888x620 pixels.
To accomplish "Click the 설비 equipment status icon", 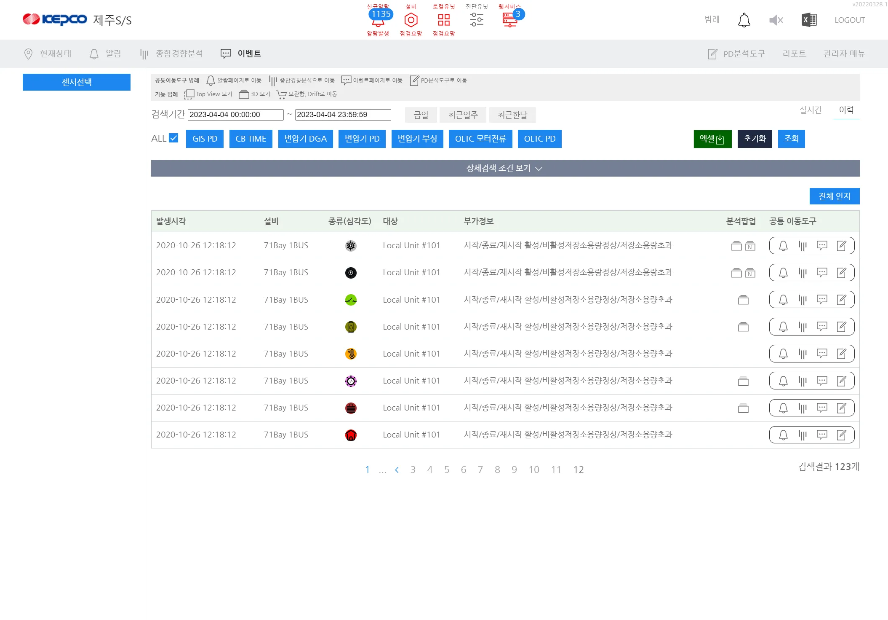I will click(411, 20).
